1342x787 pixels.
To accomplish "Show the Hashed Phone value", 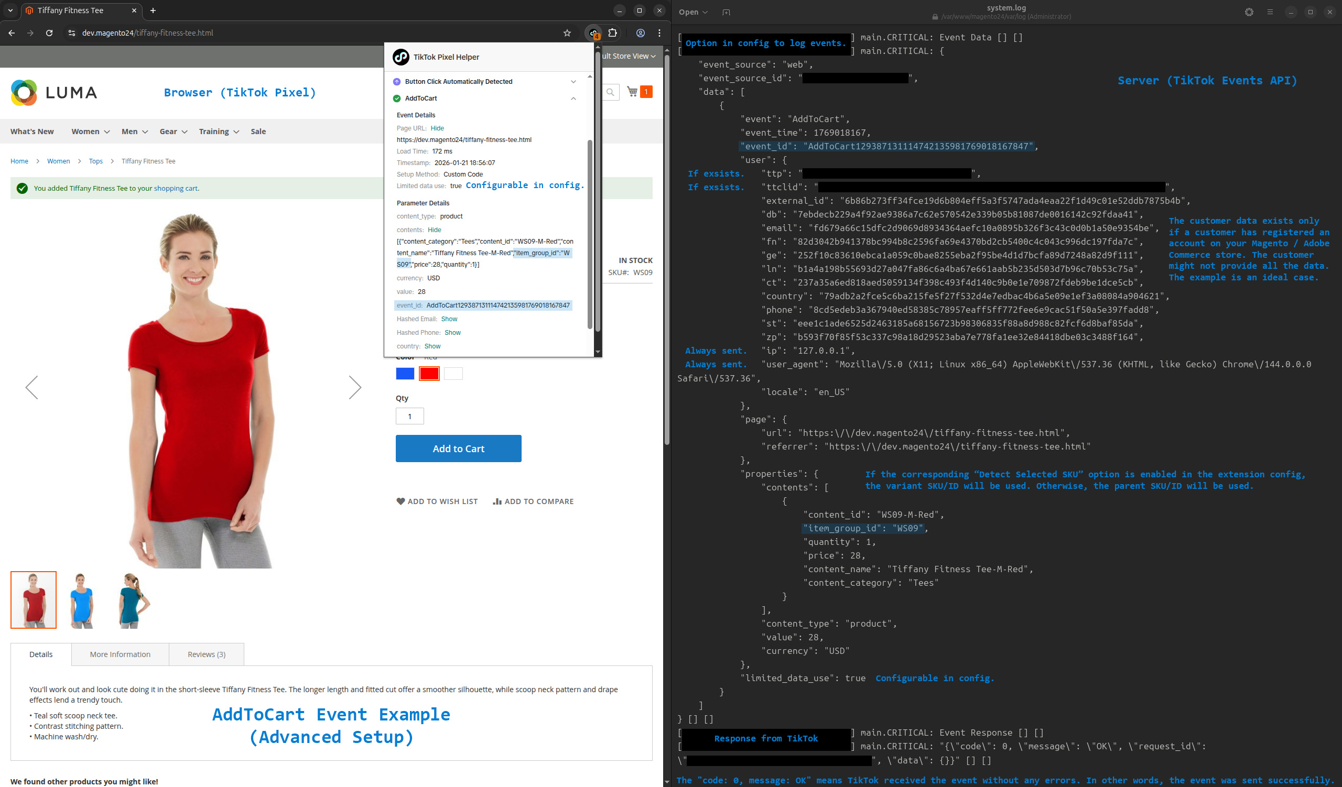I will 452,333.
